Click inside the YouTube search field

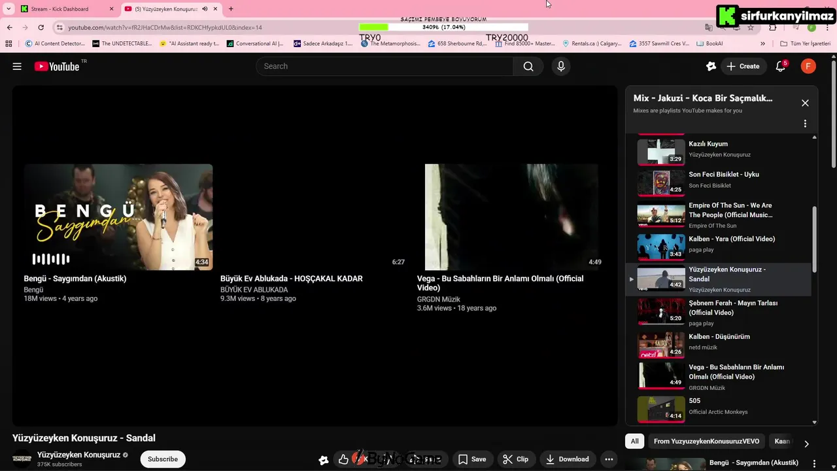point(385,66)
